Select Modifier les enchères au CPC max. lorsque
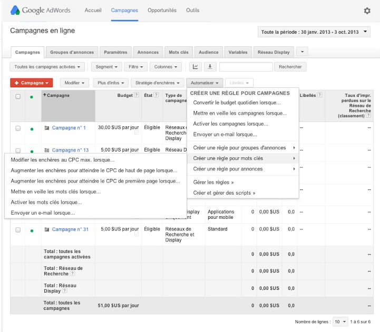This screenshot has width=380, height=332. [x=96, y=160]
